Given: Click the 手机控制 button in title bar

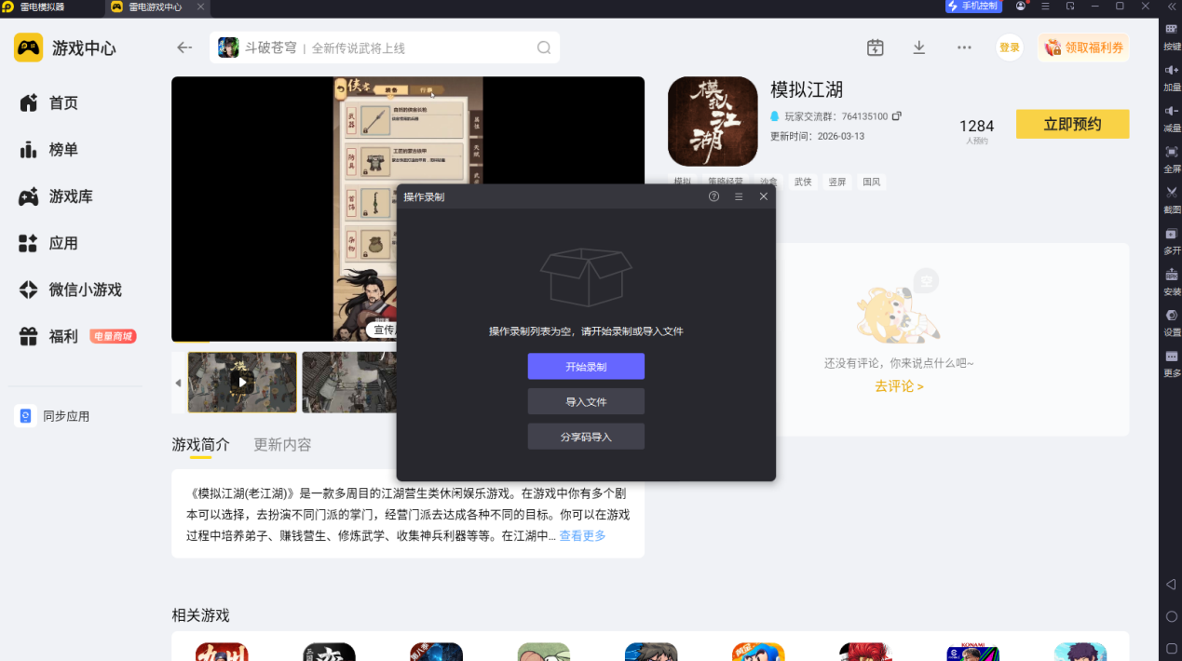Looking at the screenshot, I should click(973, 7).
